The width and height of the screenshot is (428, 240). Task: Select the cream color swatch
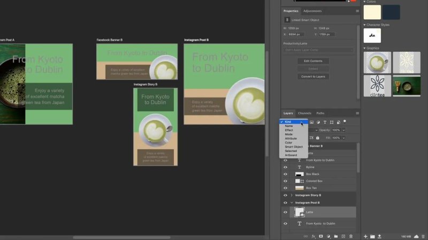coord(372,12)
